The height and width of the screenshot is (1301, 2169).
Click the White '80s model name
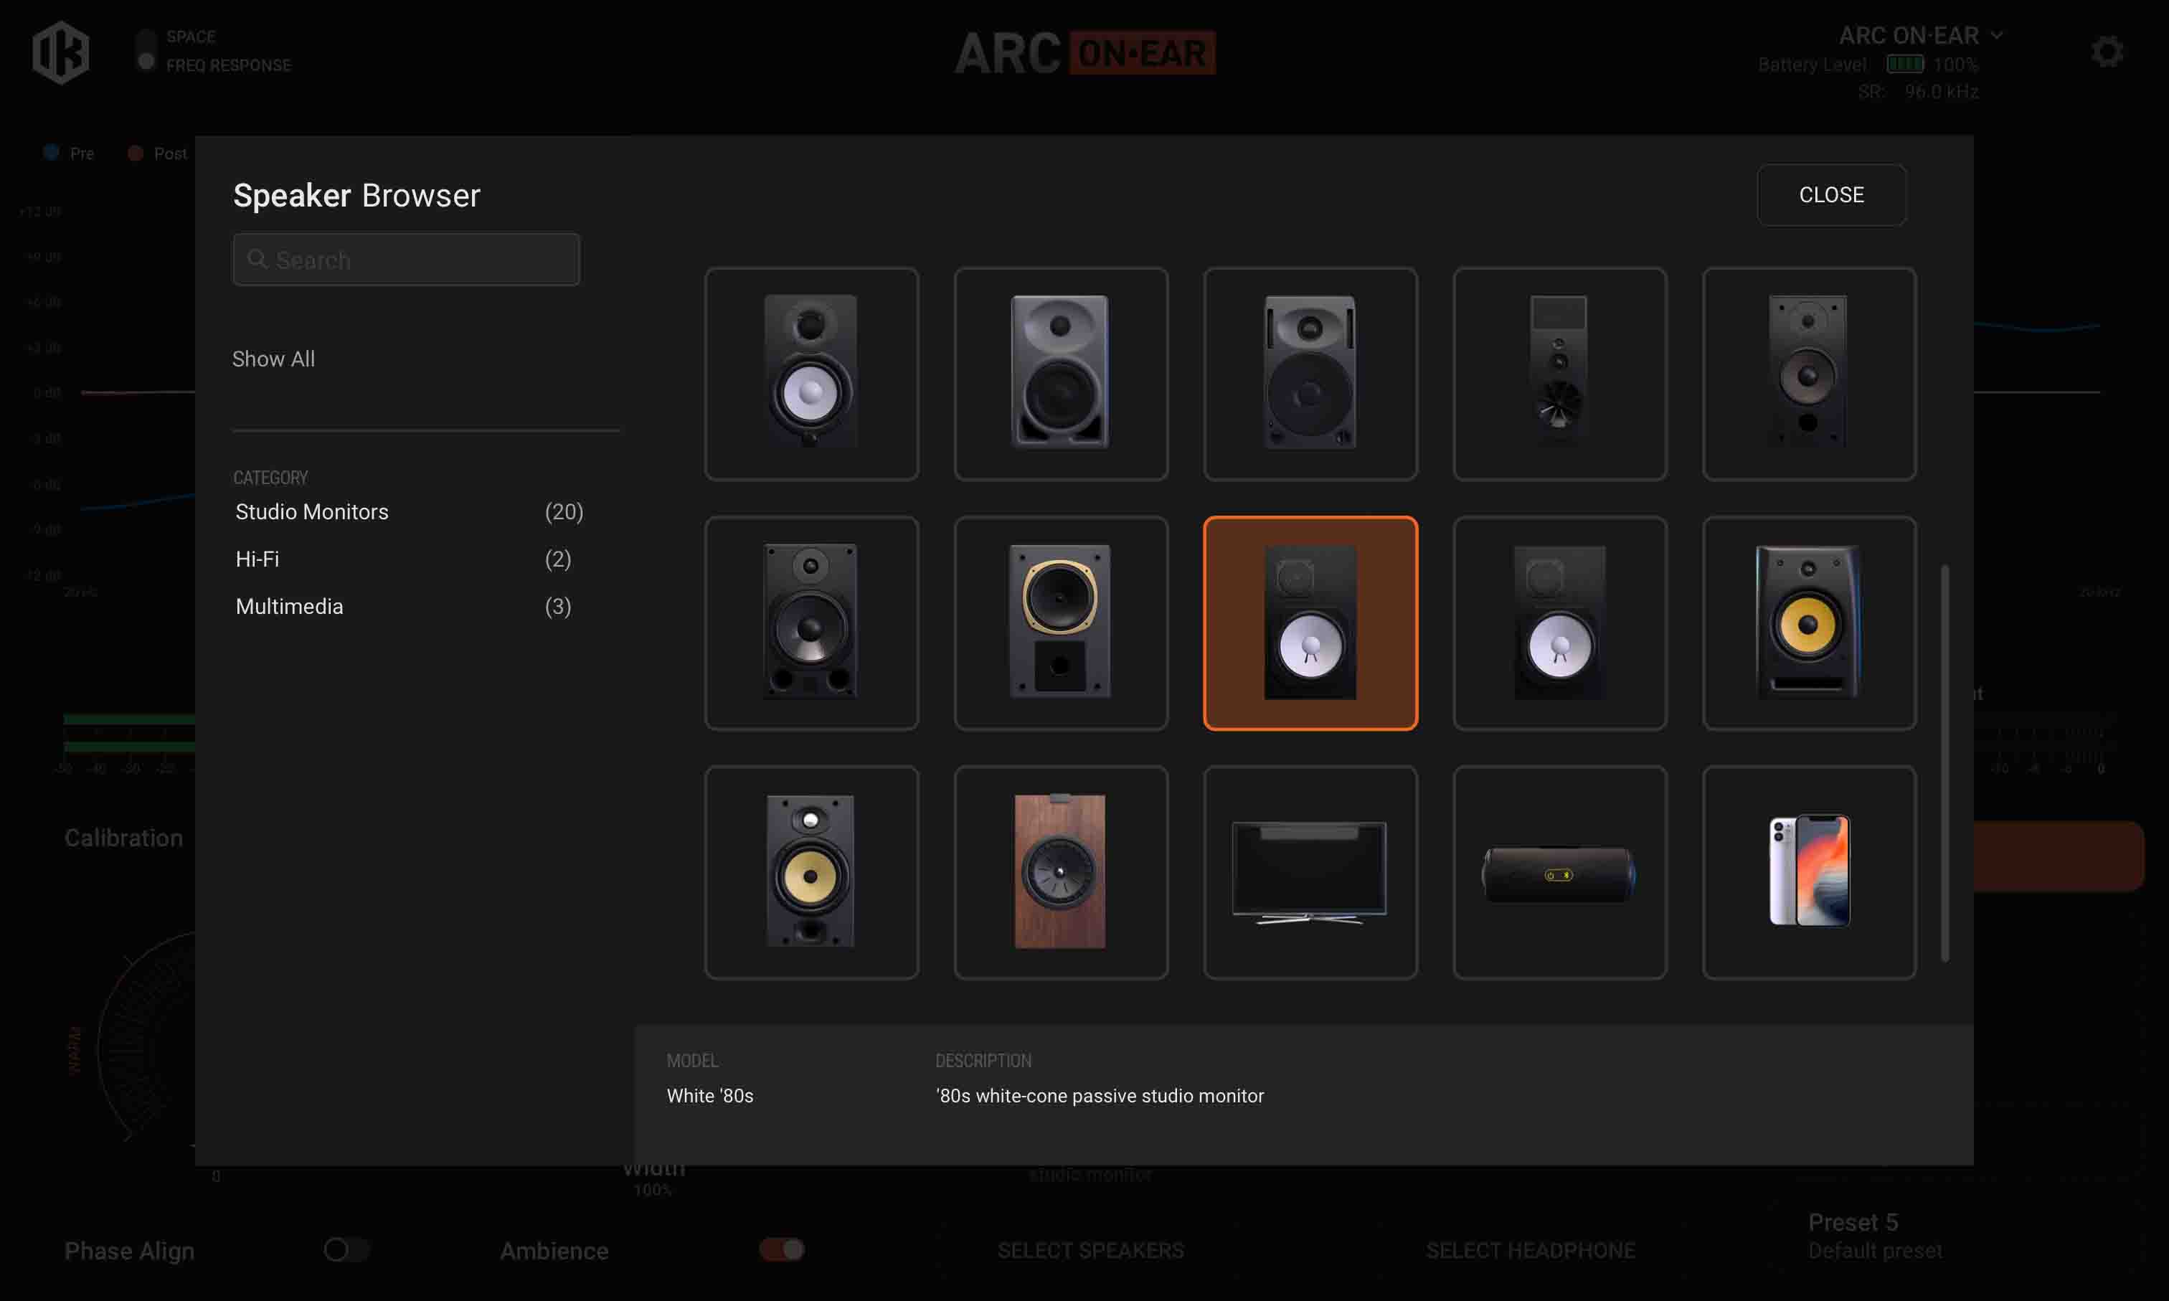[x=710, y=1096]
